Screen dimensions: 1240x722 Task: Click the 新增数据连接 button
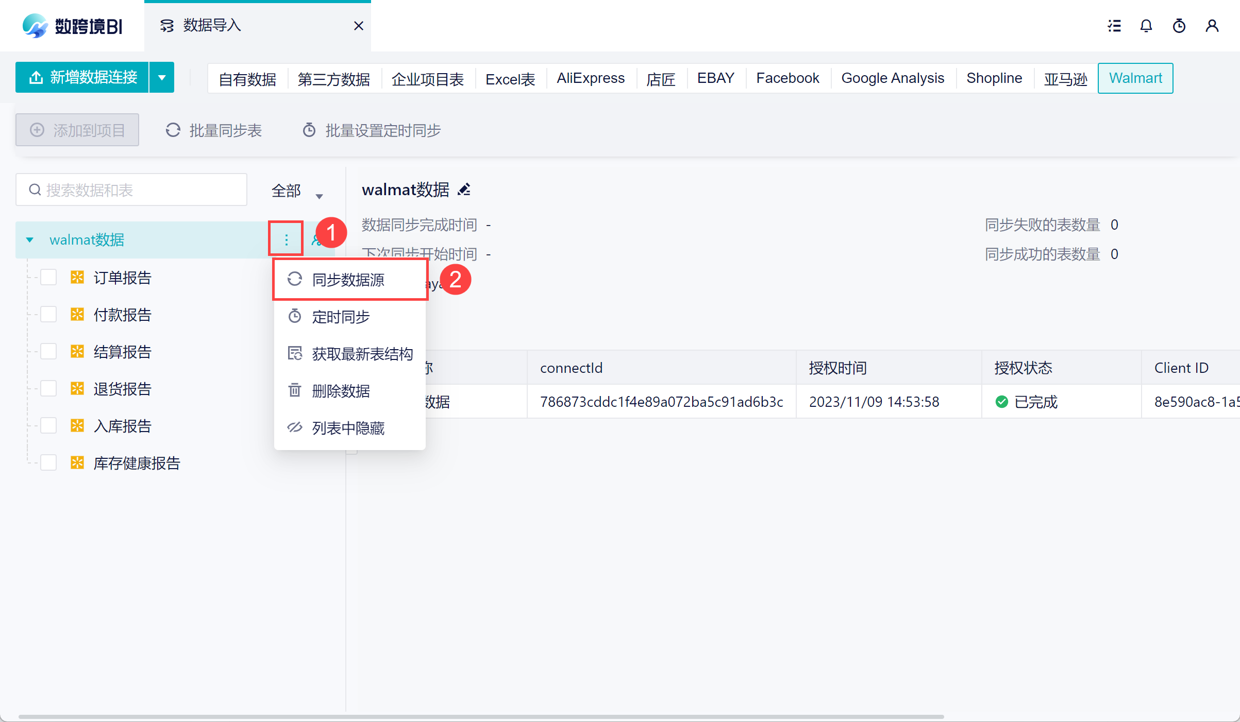(x=82, y=78)
